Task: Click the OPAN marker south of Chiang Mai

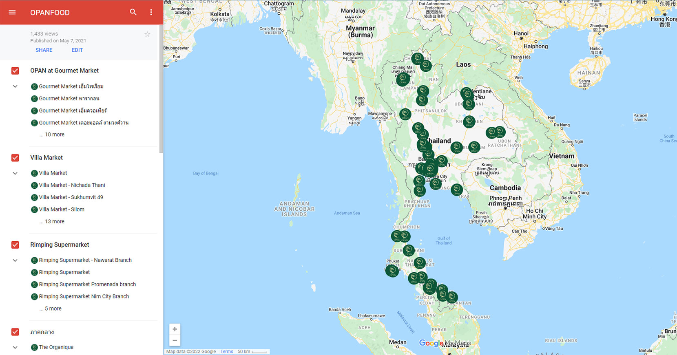Action: 403,79
